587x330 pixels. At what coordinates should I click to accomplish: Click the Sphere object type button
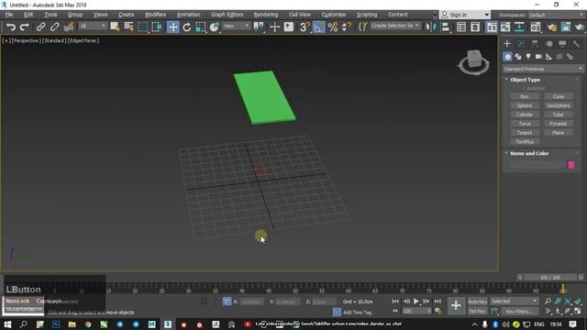525,105
